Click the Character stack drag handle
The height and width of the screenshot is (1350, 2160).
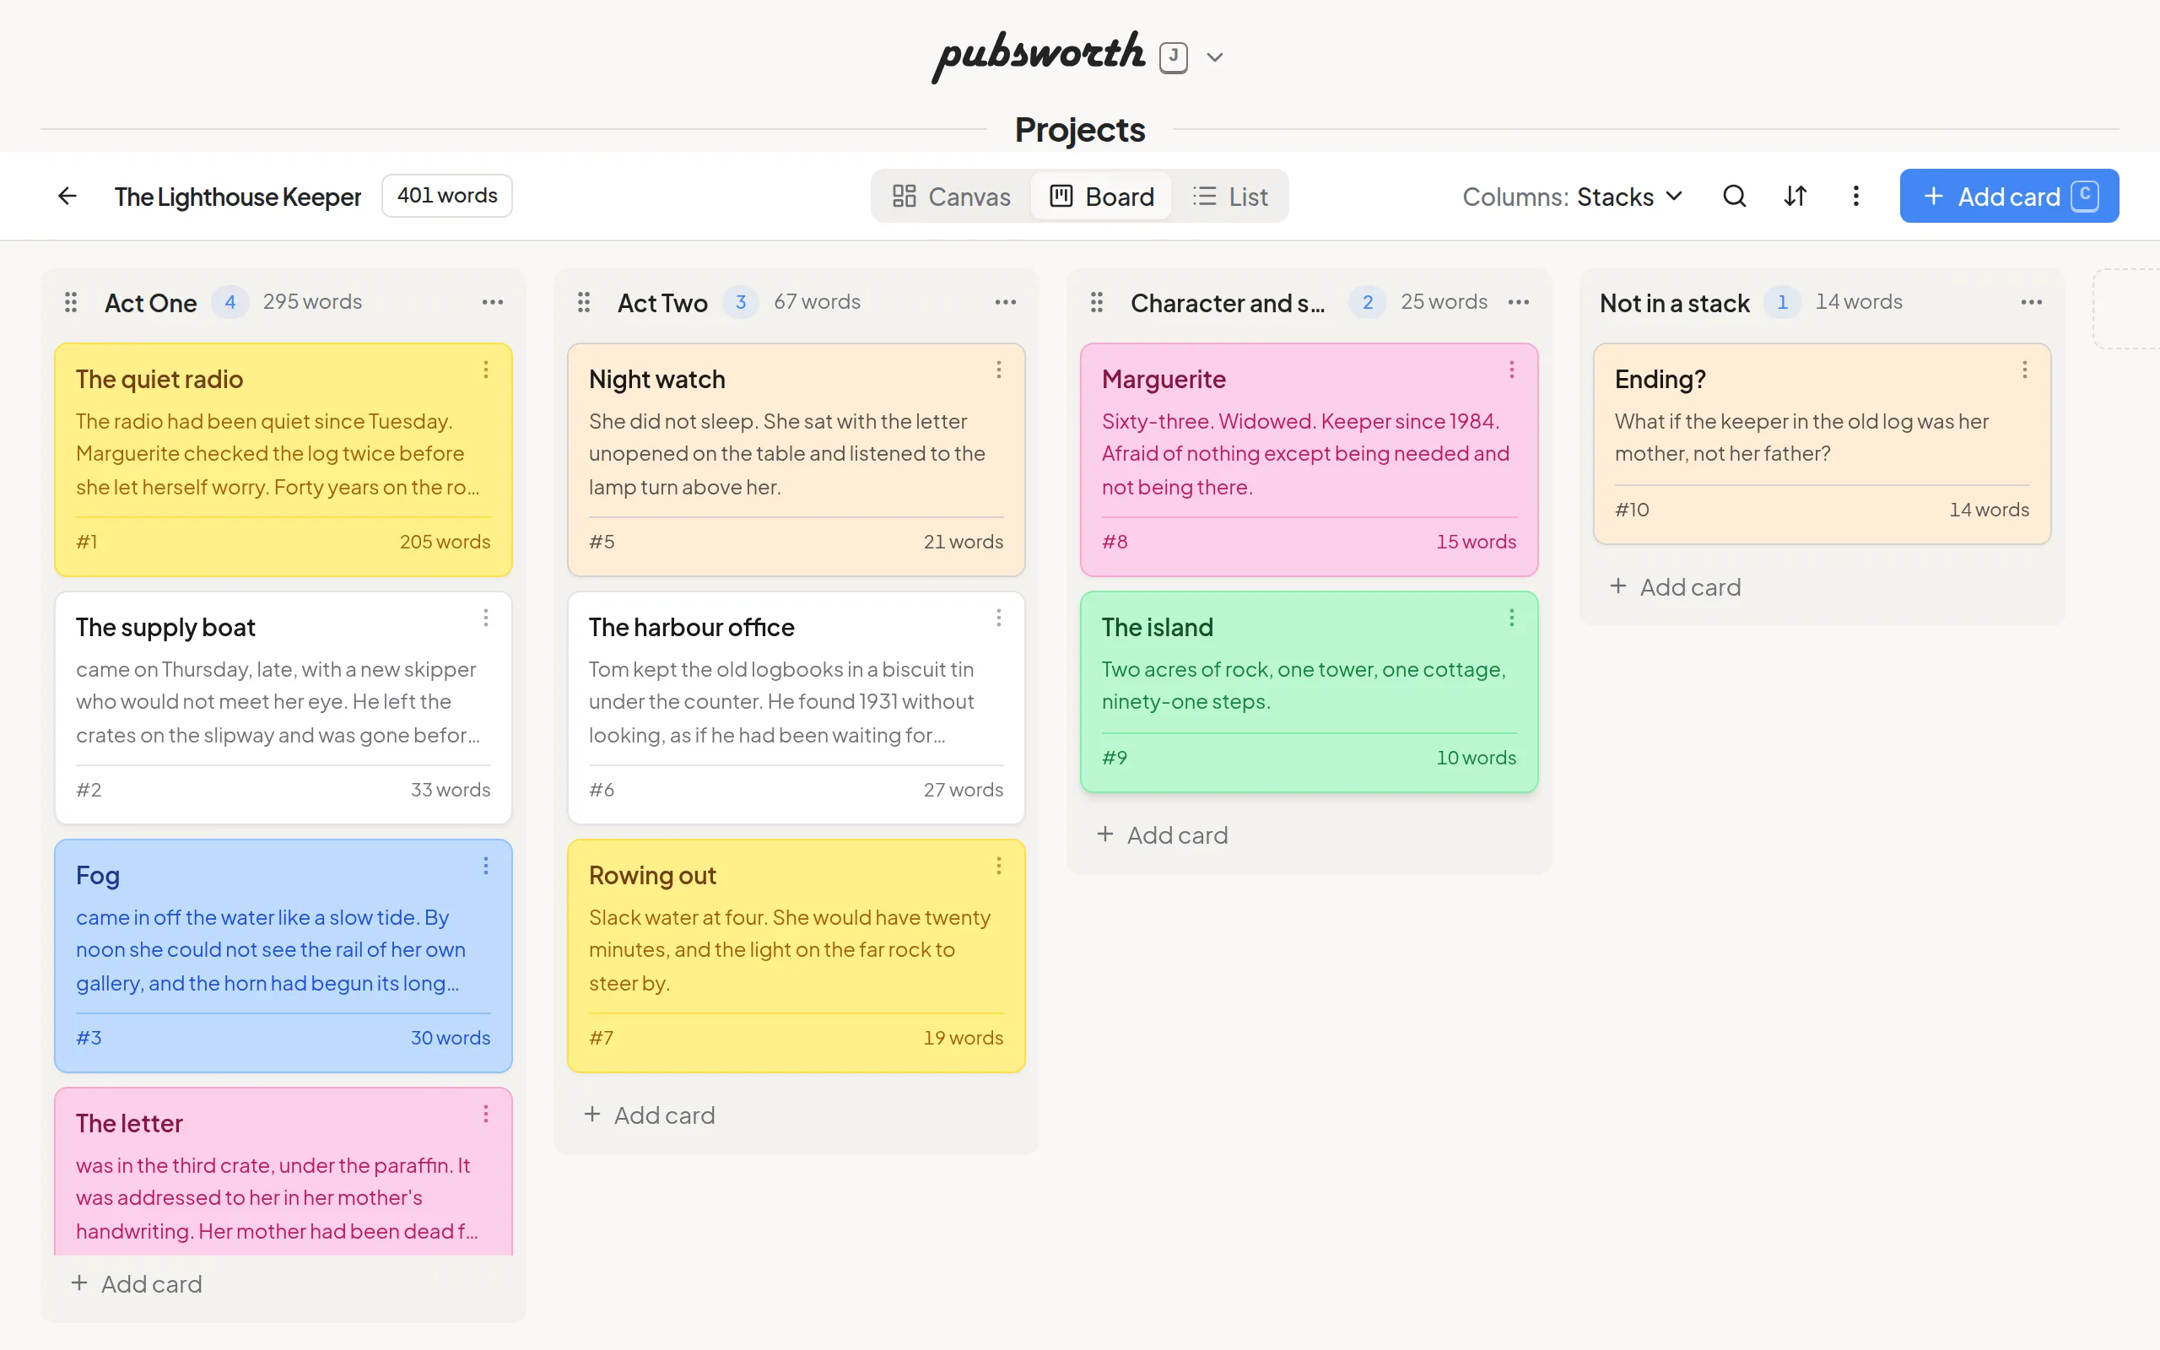tap(1097, 303)
